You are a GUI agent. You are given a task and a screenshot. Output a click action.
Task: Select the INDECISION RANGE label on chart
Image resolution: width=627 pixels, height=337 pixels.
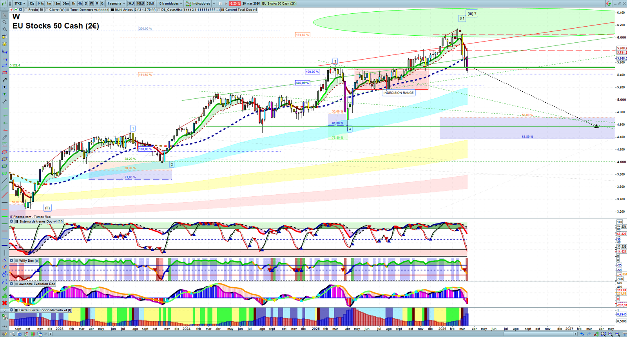coord(399,93)
